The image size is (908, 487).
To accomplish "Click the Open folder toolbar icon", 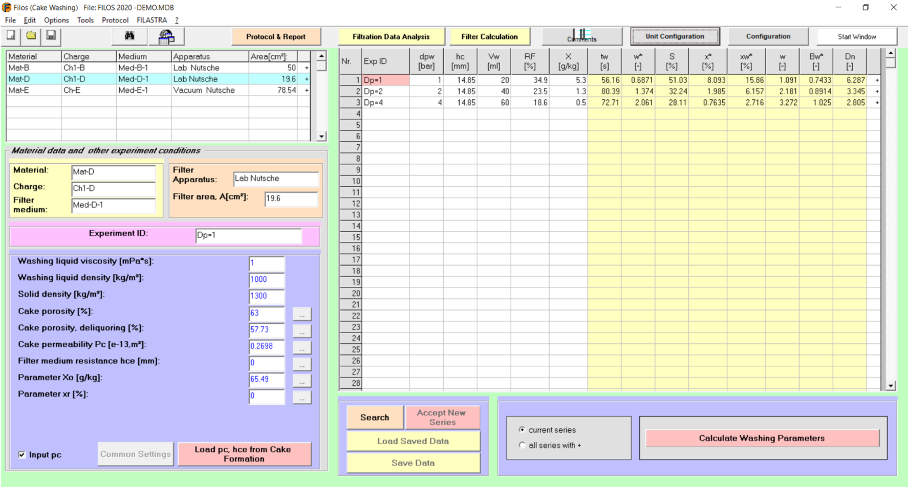I will (x=31, y=36).
